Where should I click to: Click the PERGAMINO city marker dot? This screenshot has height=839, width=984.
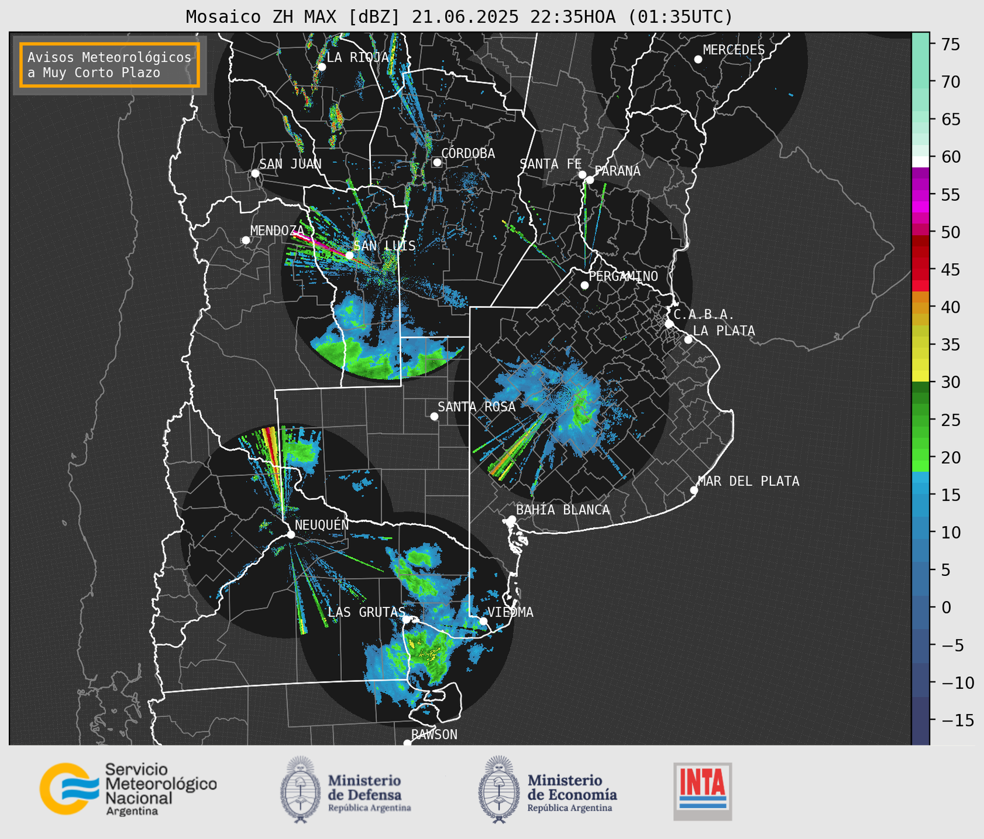pos(584,285)
